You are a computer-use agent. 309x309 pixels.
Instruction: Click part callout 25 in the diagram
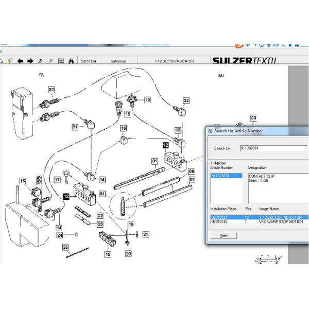[65, 248]
